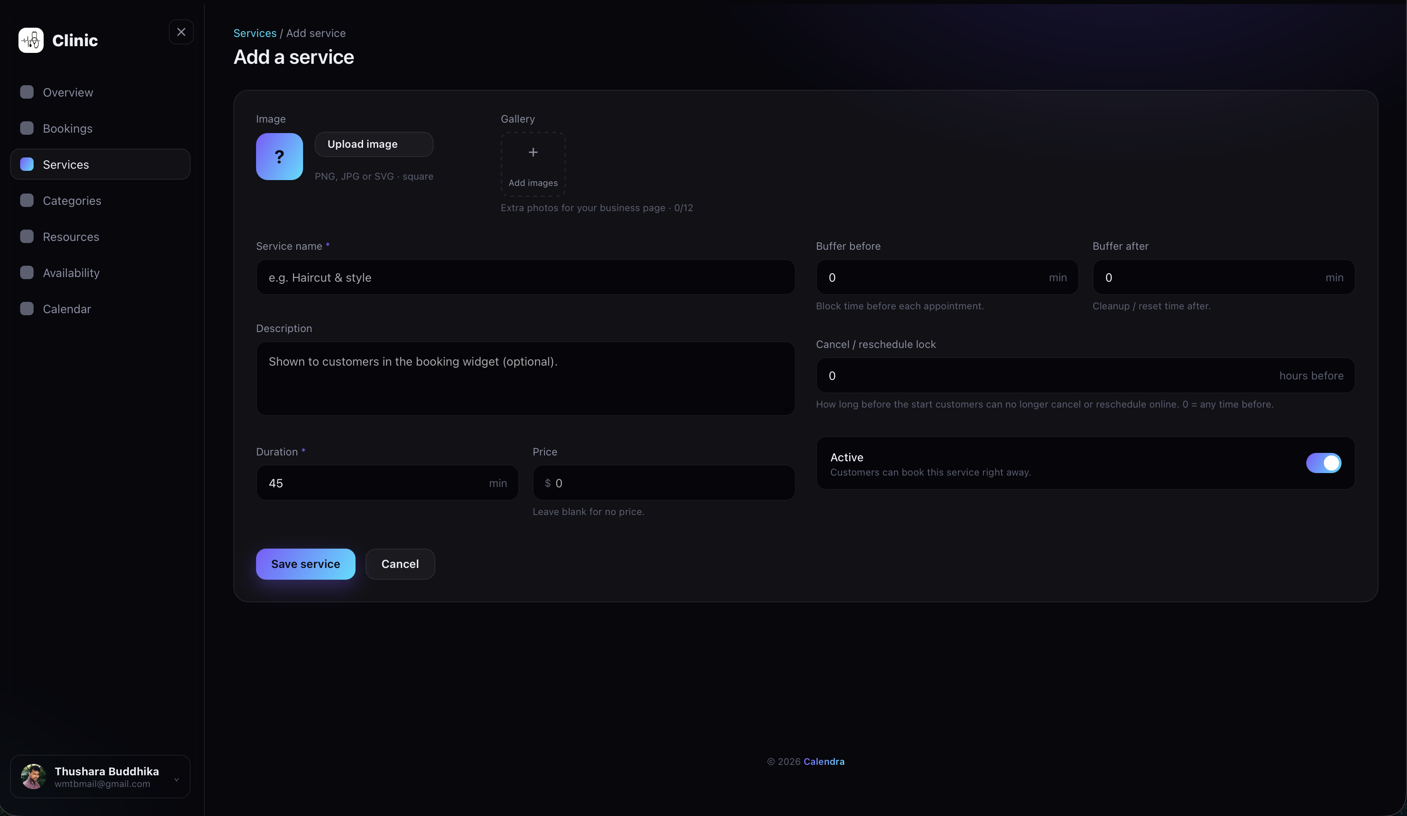The height and width of the screenshot is (816, 1407).
Task: Click the Buffer after minutes field
Action: [x=1224, y=277]
